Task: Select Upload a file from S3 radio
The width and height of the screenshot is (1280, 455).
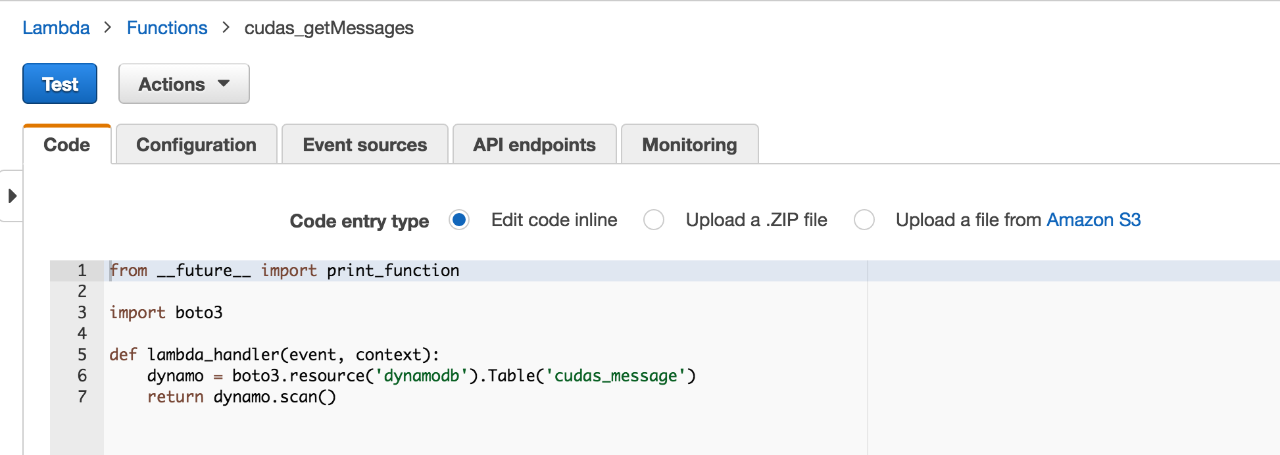Action: [x=864, y=220]
